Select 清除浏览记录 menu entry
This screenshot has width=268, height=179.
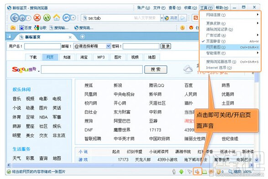point(230,29)
